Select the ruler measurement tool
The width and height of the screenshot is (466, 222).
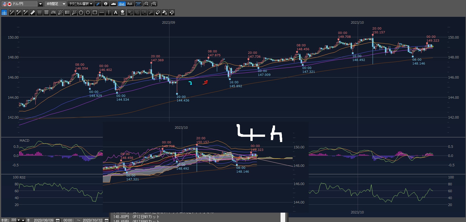(x=33, y=12)
